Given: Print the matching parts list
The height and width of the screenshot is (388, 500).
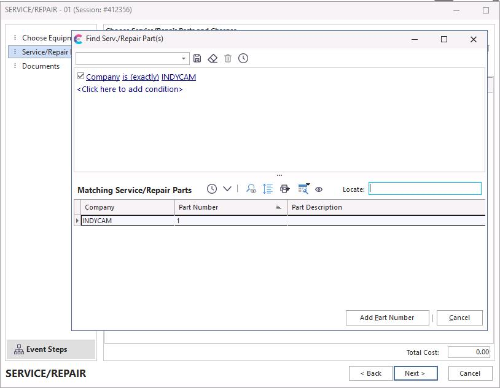Looking at the screenshot, I should click(x=284, y=189).
